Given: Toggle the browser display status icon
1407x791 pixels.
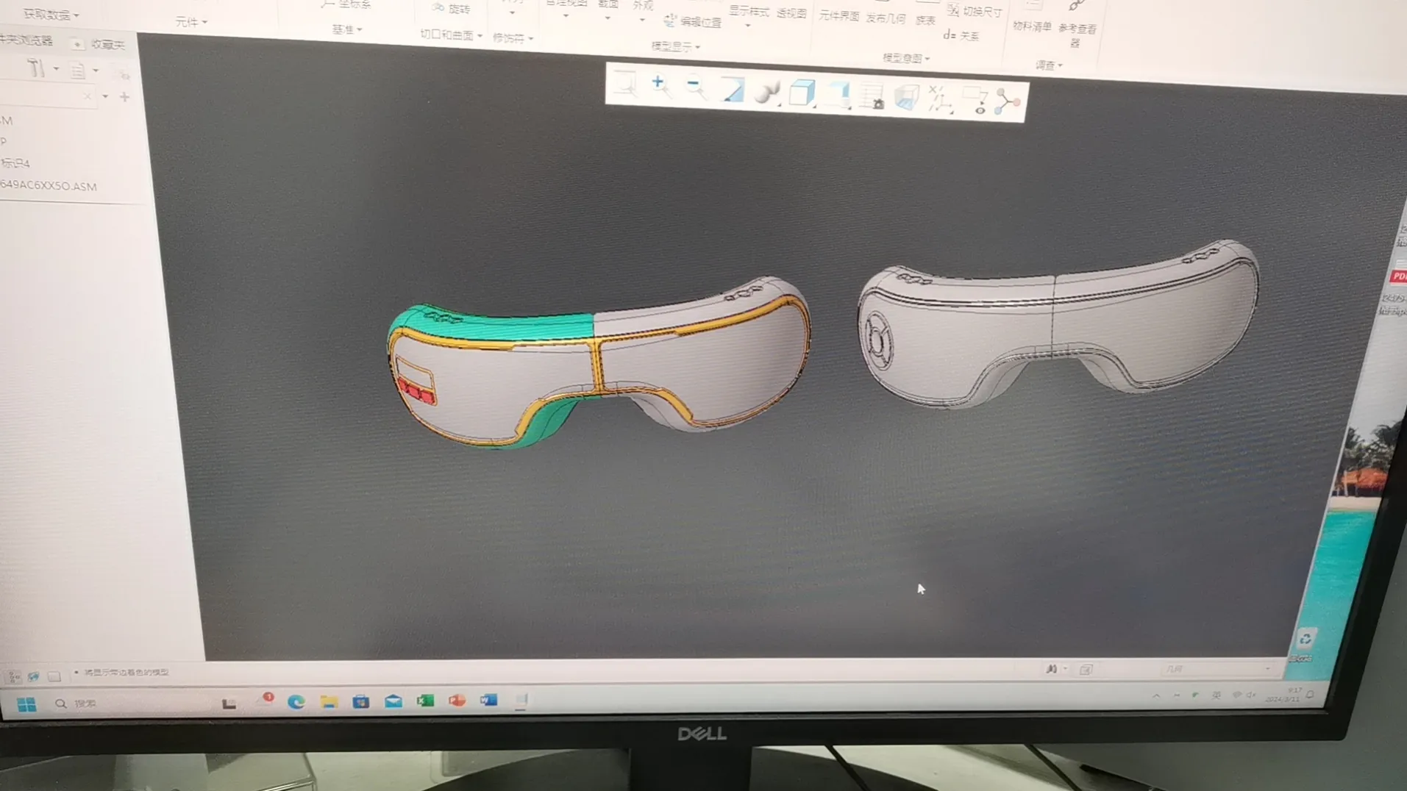Looking at the screenshot, I should (x=33, y=676).
